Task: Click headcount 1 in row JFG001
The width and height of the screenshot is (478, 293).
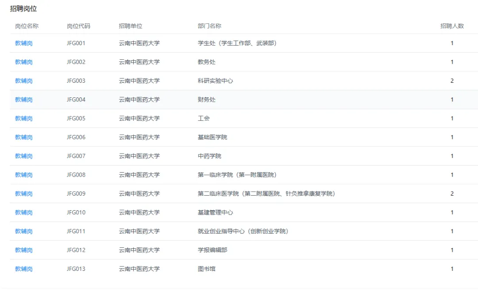Action: tap(452, 43)
